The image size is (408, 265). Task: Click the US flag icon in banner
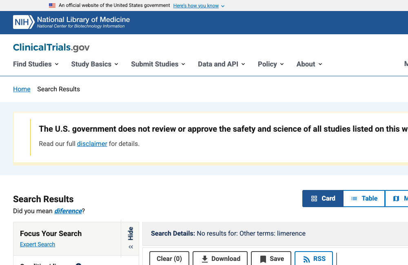[x=52, y=5]
